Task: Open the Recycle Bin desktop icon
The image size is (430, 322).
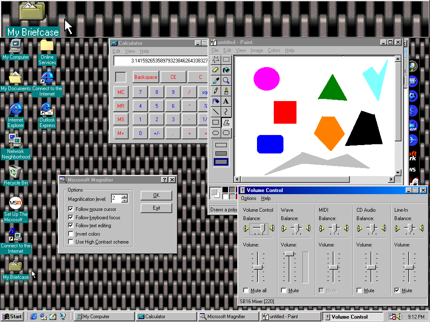Action: click(x=16, y=175)
